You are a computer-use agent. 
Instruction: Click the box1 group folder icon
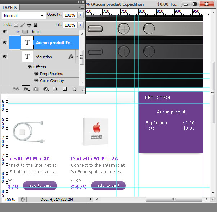pos(25,32)
